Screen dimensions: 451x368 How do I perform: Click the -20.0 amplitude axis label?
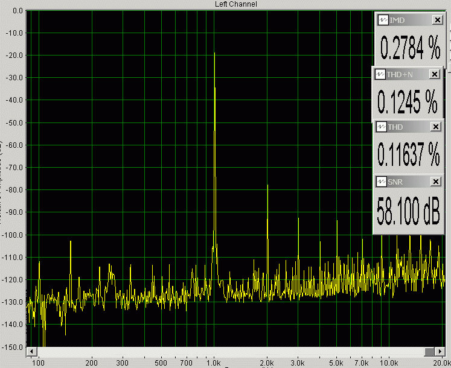(14, 56)
